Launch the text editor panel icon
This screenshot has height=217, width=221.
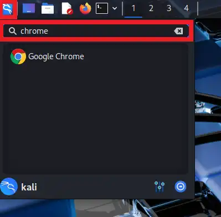67,8
